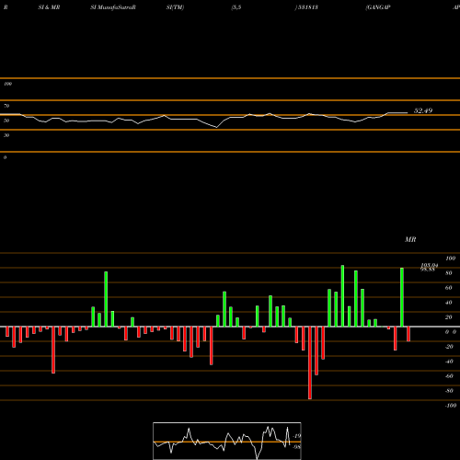This screenshot has height=460, width=460.
Task: Click the RSI axis label 100
Action: pos(7,84)
